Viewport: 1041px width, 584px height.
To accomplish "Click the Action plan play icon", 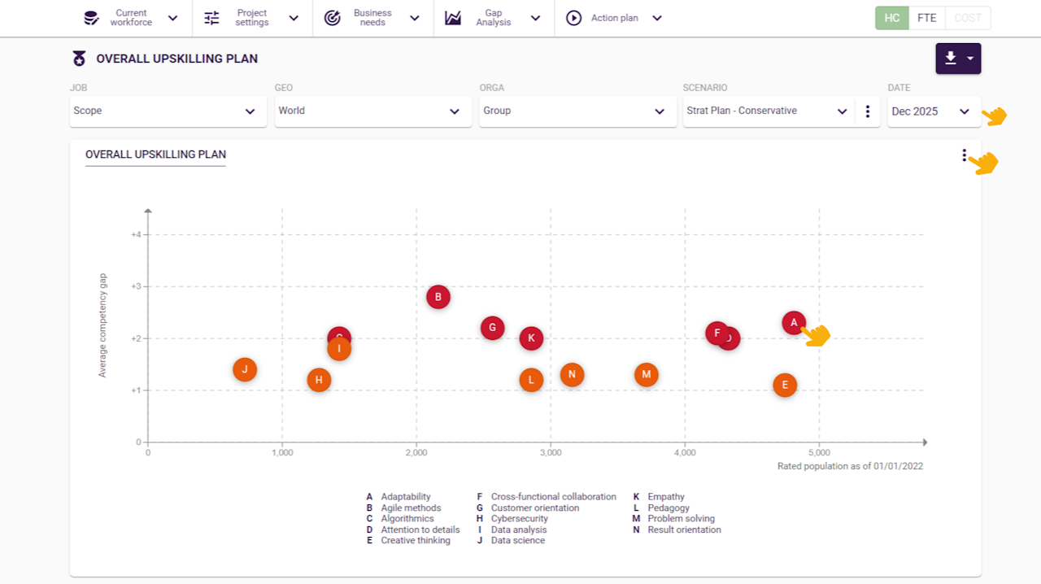I will (x=574, y=18).
